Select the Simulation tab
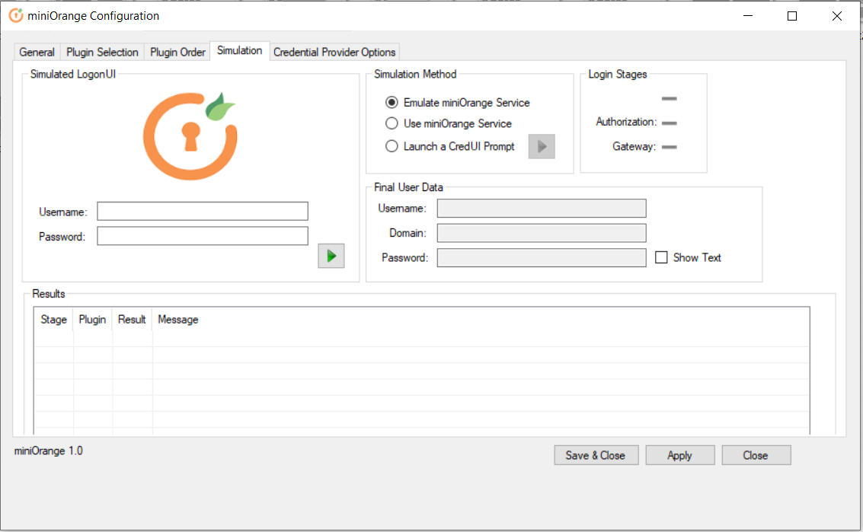 239,51
